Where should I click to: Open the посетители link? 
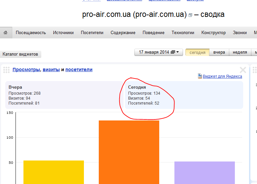[79, 69]
